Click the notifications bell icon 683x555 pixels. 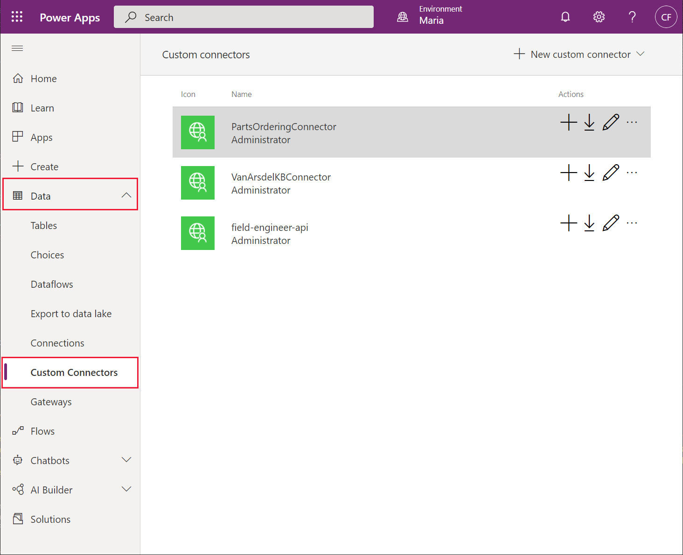pos(565,17)
